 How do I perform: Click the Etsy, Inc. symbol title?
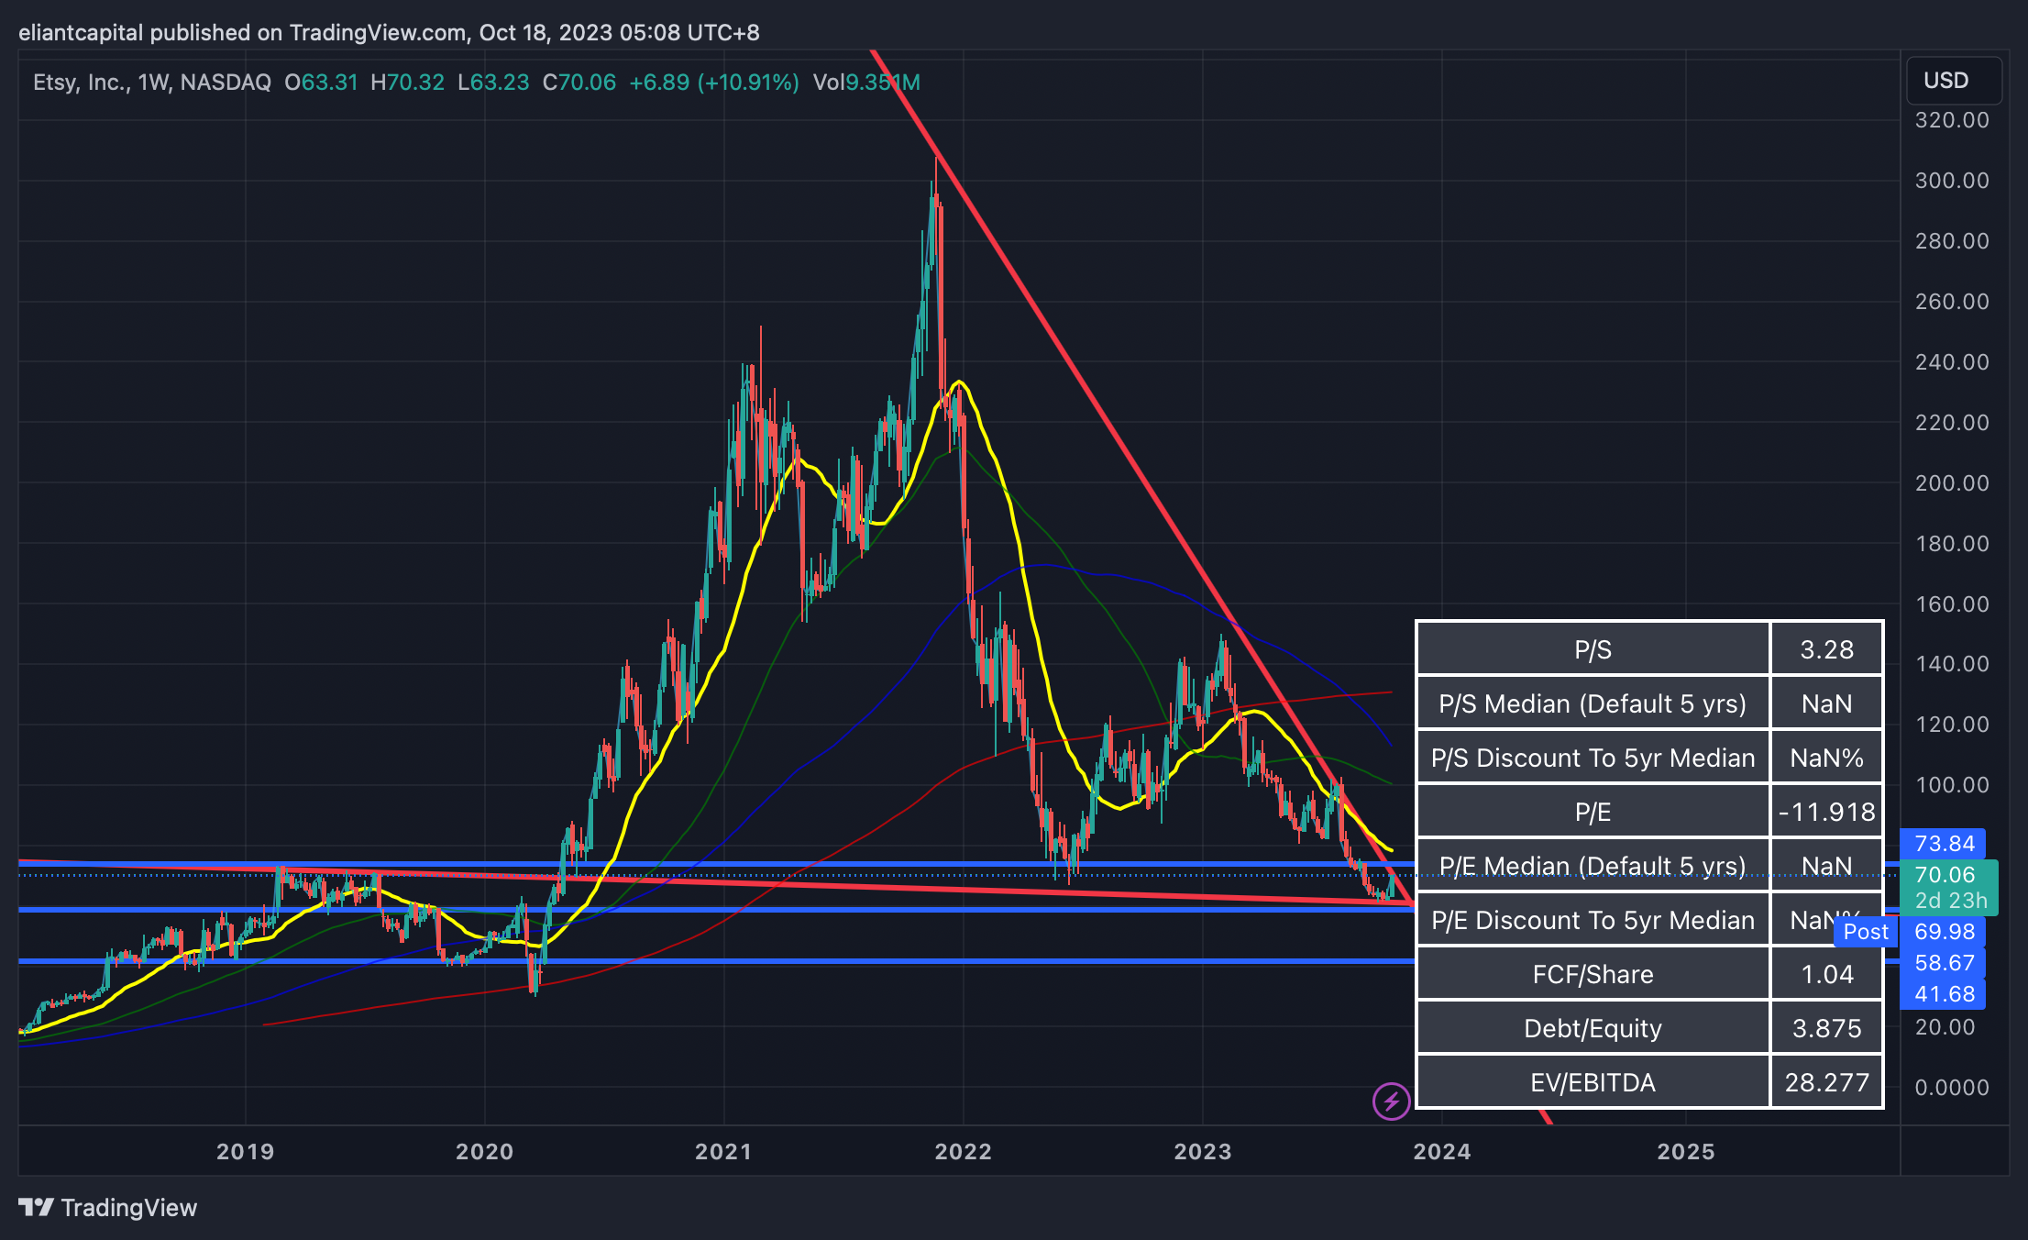pos(81,83)
